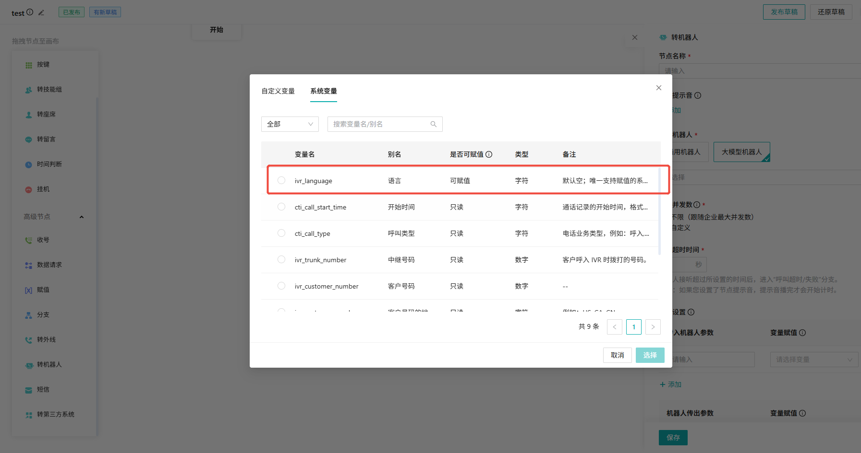This screenshot has height=453, width=861.
Task: Click the 挂机 hang-up node icon
Action: 29,189
